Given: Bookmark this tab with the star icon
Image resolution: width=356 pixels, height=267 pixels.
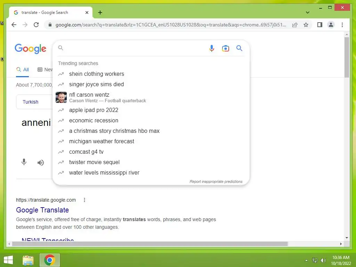Looking at the screenshot, I should [x=306, y=25].
